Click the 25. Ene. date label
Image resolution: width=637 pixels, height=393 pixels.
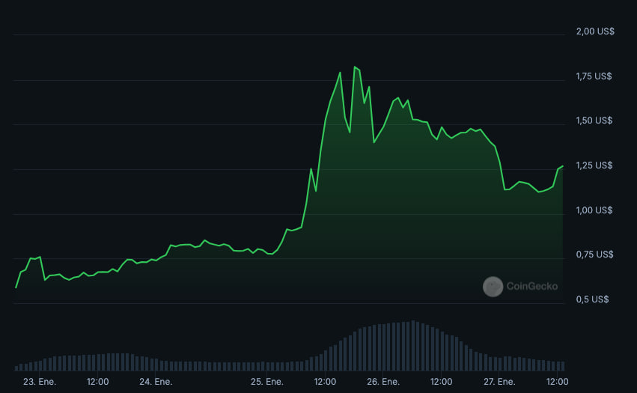(267, 382)
